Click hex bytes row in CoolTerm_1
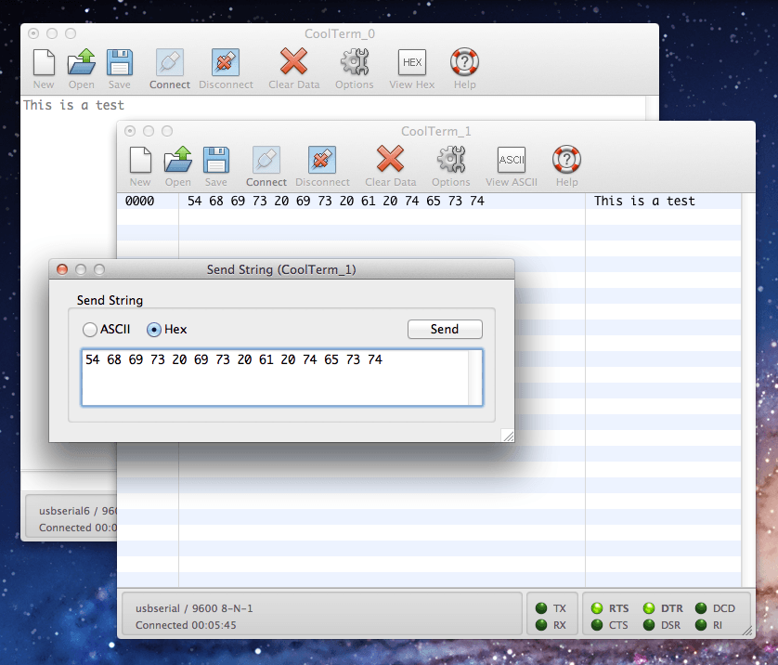778x665 pixels. 335,201
